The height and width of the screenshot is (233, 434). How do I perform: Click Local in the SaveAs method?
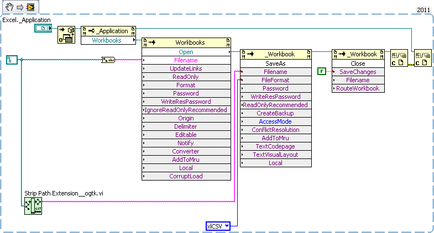pyautogui.click(x=276, y=163)
